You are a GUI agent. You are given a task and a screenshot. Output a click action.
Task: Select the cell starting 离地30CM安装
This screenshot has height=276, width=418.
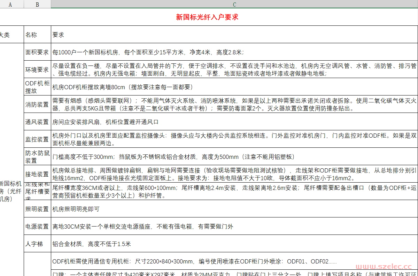(234, 227)
